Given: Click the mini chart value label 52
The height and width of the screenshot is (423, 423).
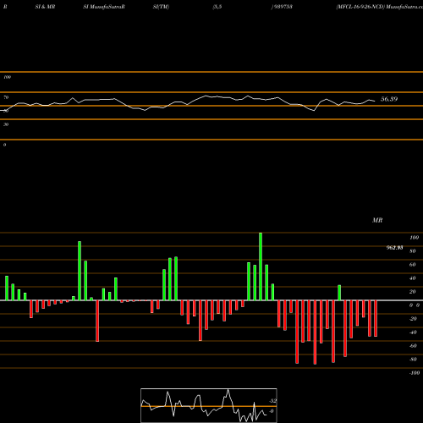Looking at the screenshot, I should tap(272, 401).
